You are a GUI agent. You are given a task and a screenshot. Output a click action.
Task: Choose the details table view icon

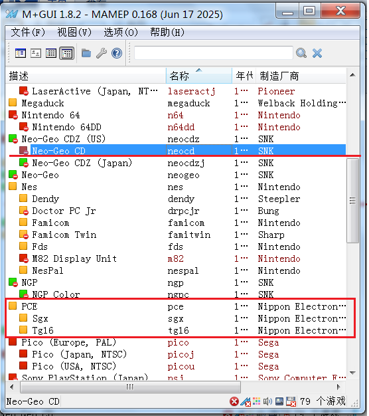[51, 53]
